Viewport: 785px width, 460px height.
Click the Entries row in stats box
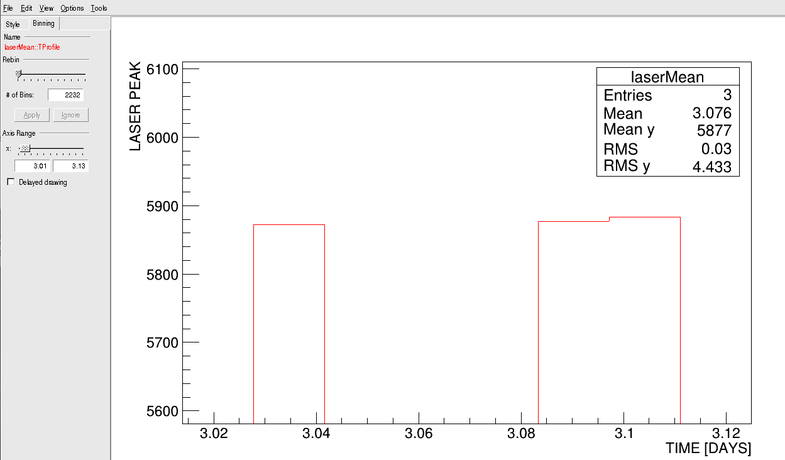pos(667,96)
